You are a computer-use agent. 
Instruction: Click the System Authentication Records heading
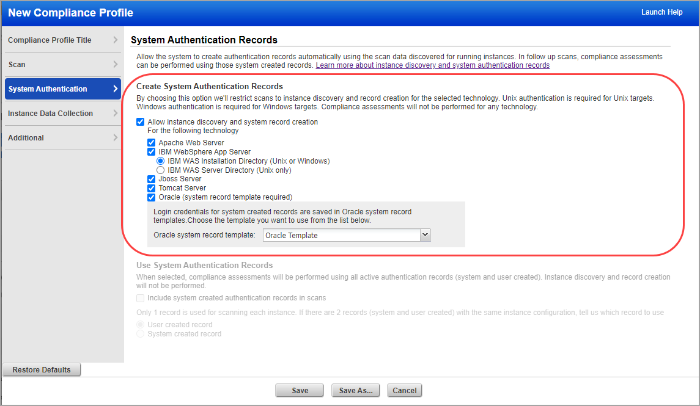(x=204, y=40)
